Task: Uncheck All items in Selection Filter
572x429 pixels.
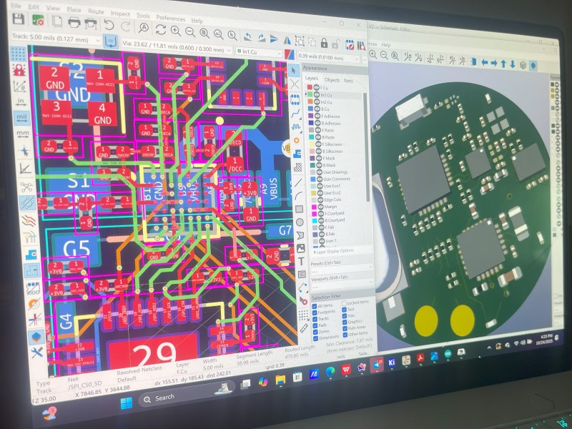Action: tap(315, 306)
